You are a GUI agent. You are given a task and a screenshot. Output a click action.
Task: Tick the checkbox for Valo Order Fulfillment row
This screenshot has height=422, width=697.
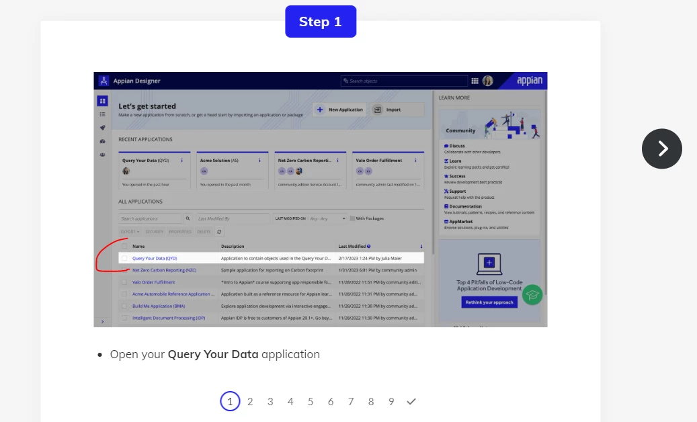tap(124, 282)
